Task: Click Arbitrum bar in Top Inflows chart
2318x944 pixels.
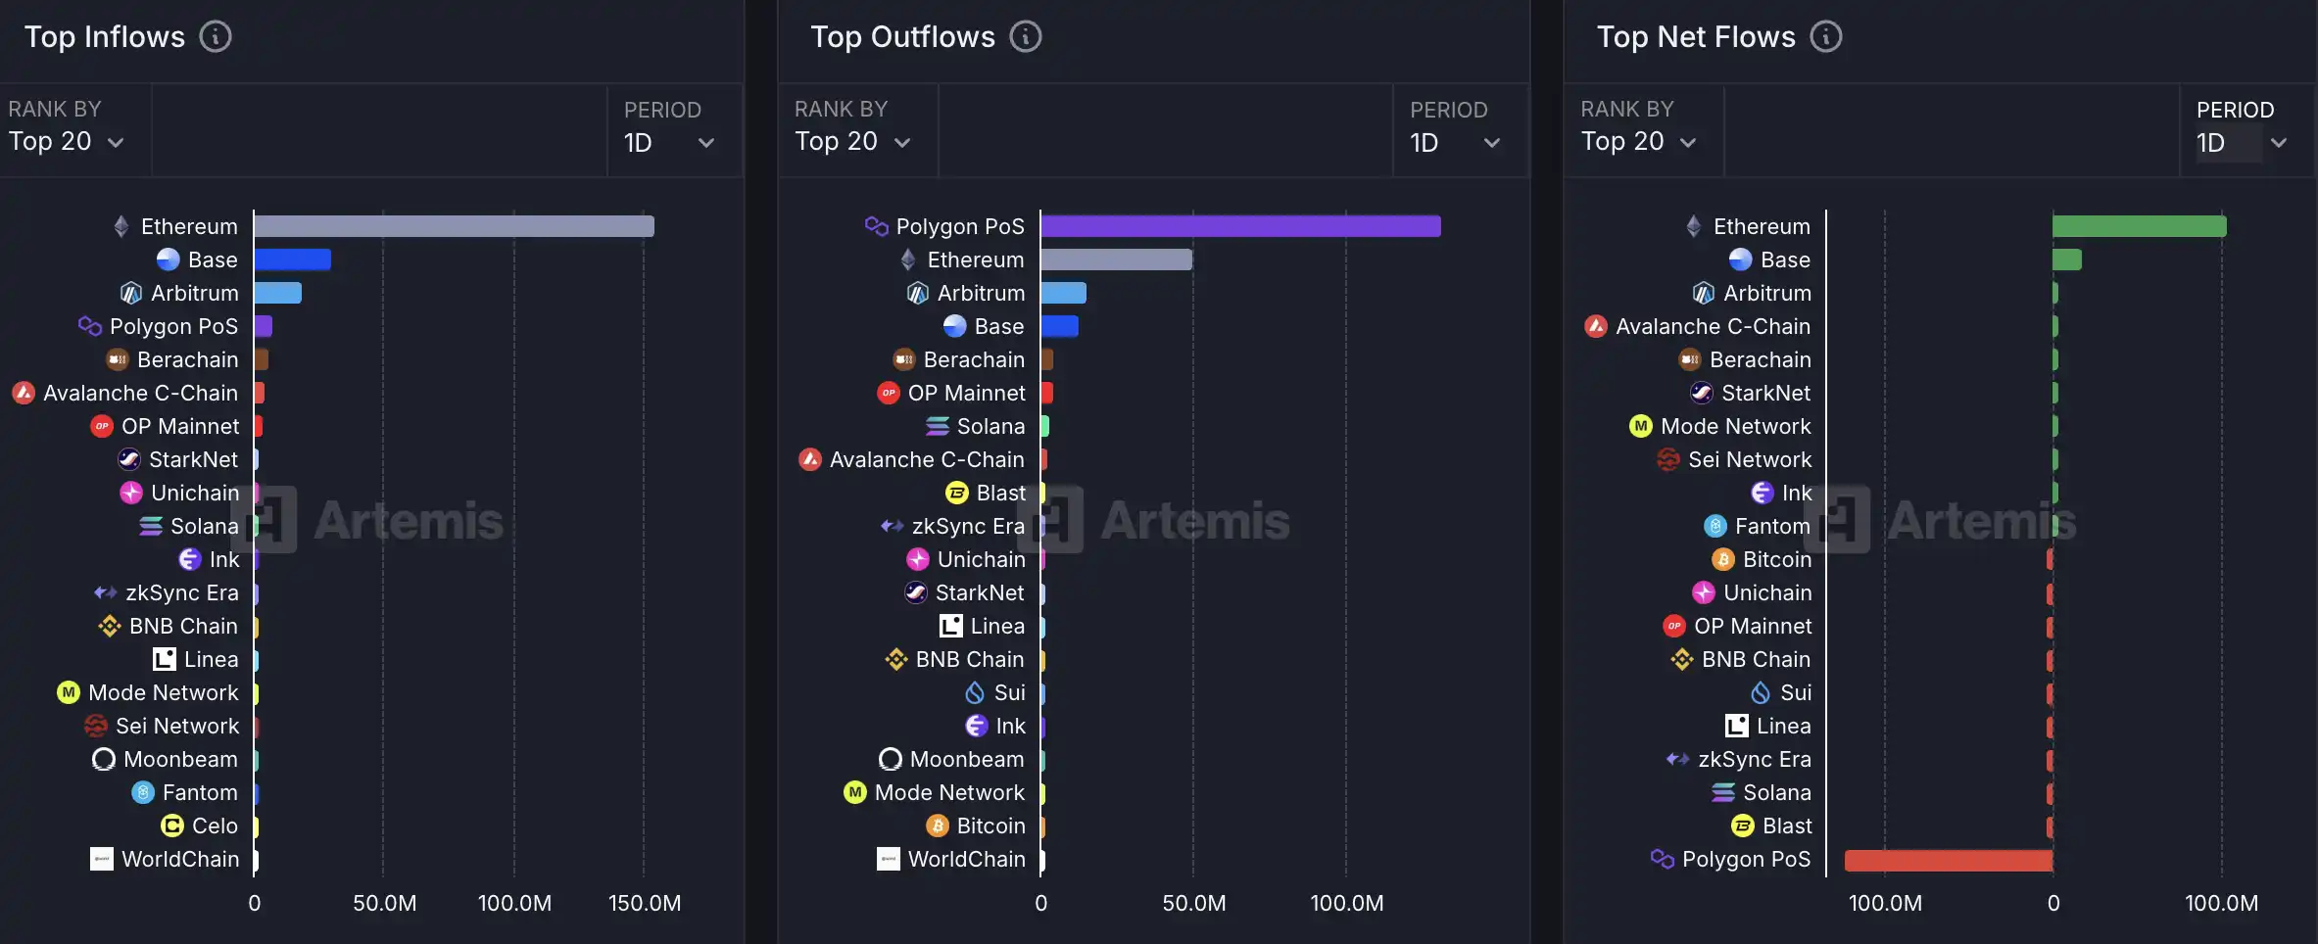Action: click(278, 293)
